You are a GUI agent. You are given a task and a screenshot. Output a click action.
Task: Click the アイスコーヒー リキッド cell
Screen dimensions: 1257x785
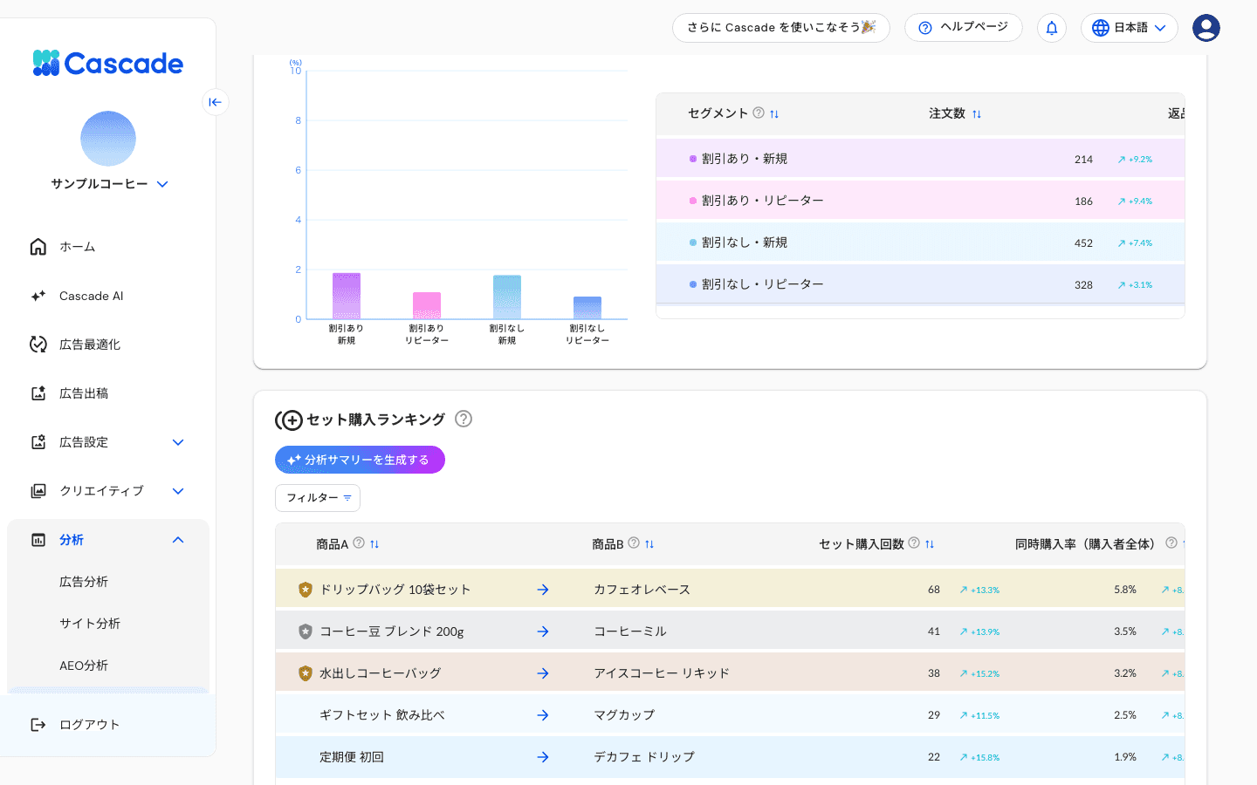click(x=662, y=673)
